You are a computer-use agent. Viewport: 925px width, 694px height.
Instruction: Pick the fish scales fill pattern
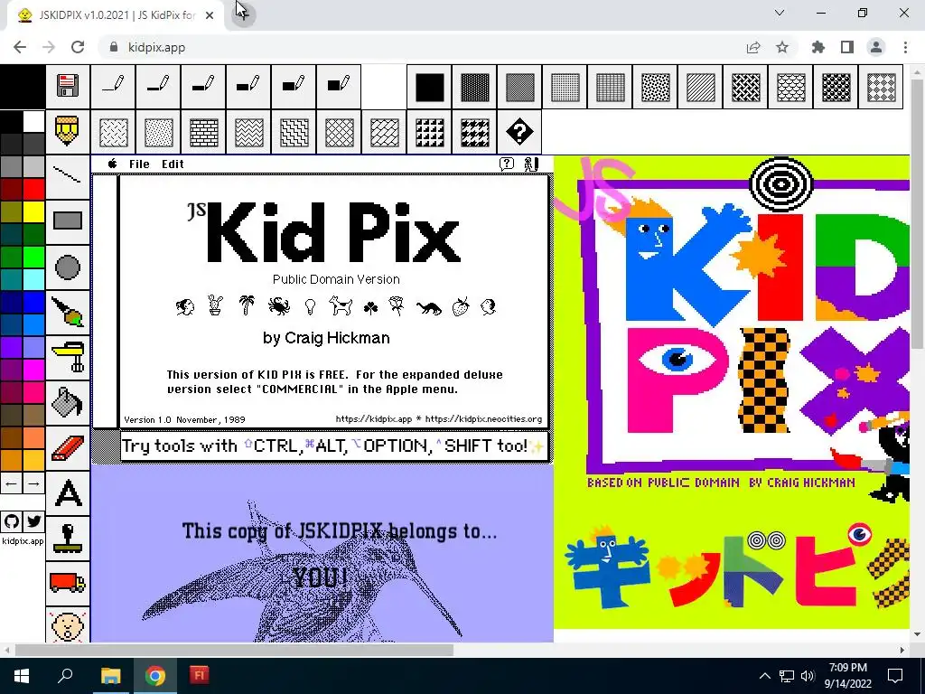tap(791, 88)
